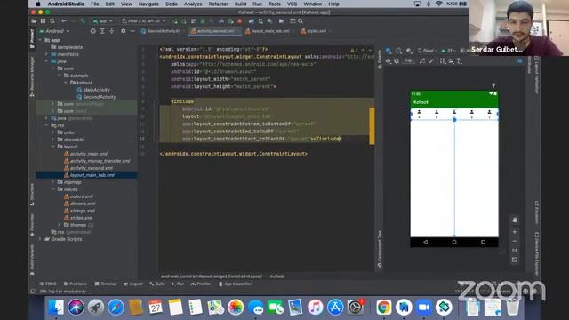Open the Zoom app in the Dock
Image resolution: width=569 pixels, height=320 pixels.
pos(423,308)
